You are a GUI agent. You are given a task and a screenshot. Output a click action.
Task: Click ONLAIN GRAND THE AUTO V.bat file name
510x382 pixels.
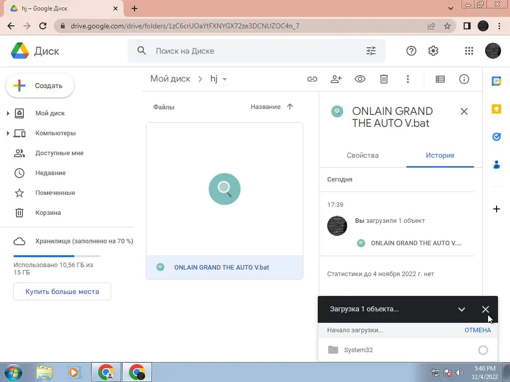222,267
